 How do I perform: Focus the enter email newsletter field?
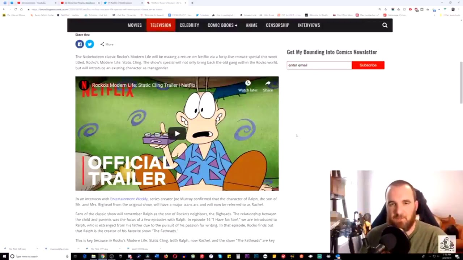[319, 65]
